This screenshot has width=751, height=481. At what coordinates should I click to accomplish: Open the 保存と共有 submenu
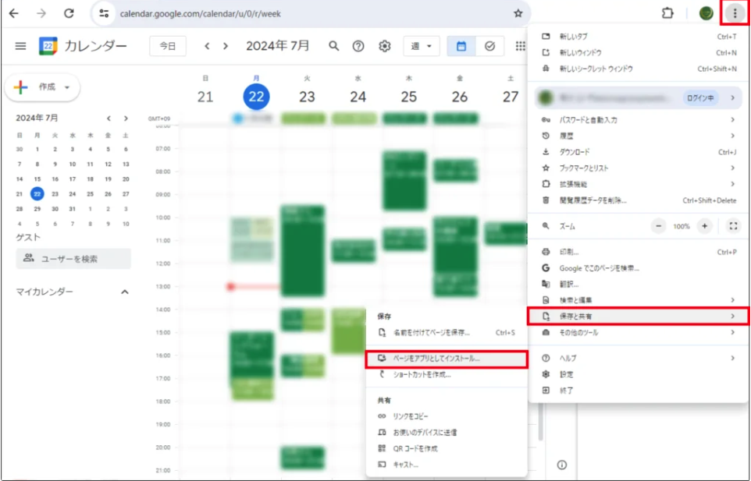tap(638, 316)
